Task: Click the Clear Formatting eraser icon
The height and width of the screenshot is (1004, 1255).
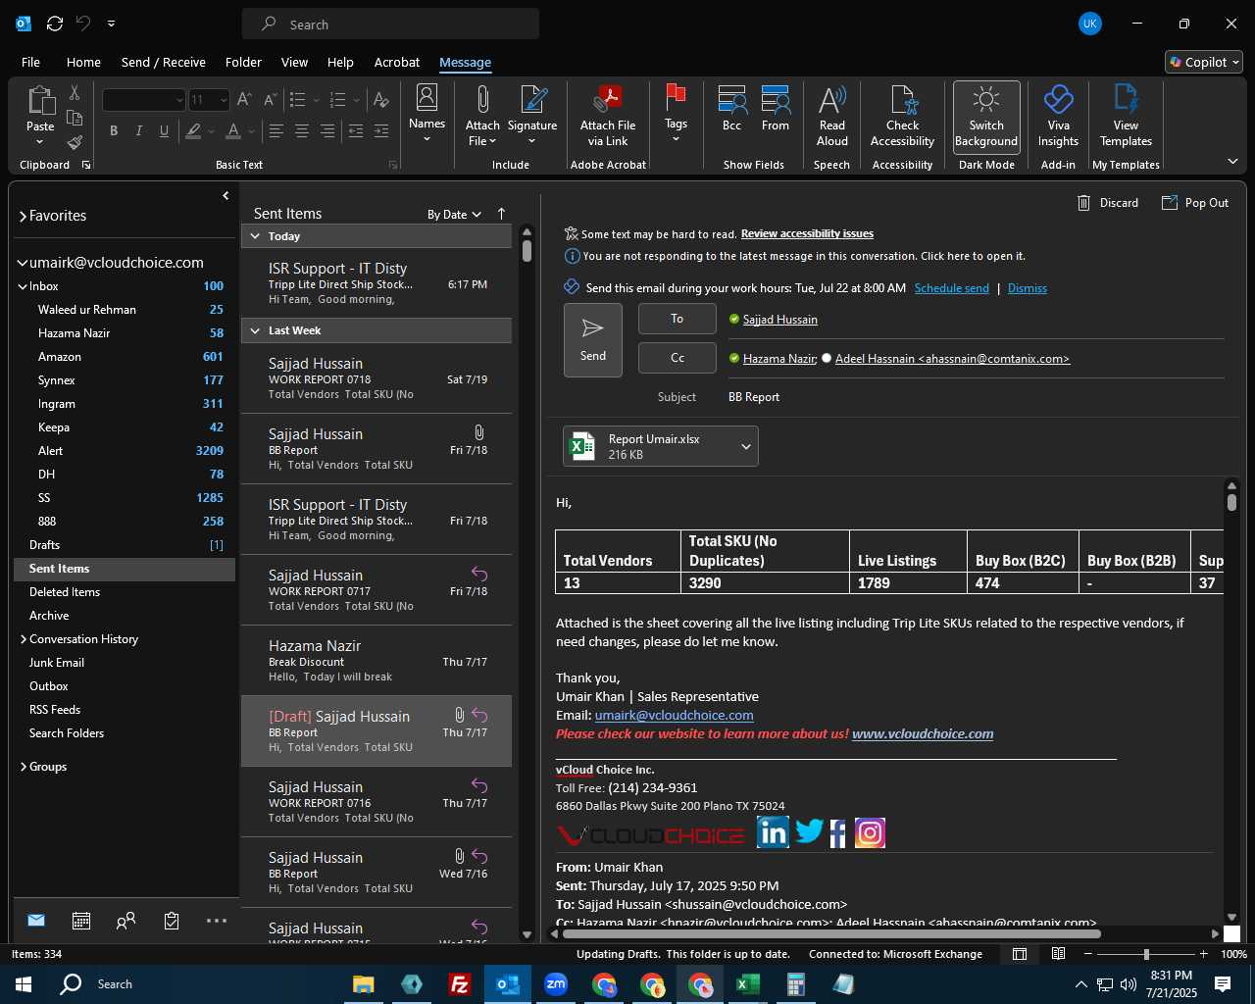Action: pyautogui.click(x=381, y=99)
